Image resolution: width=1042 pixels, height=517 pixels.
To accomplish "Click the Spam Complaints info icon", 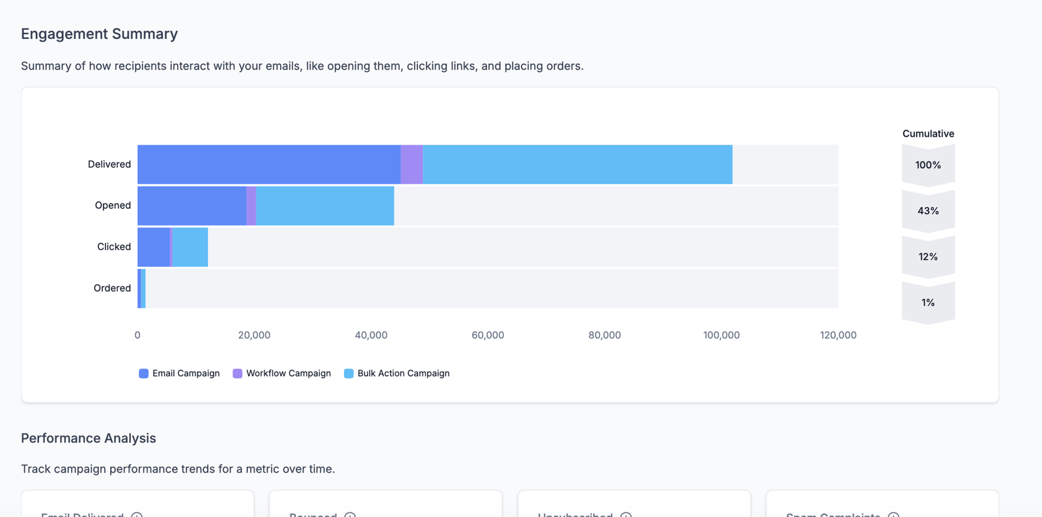I will [x=894, y=515].
